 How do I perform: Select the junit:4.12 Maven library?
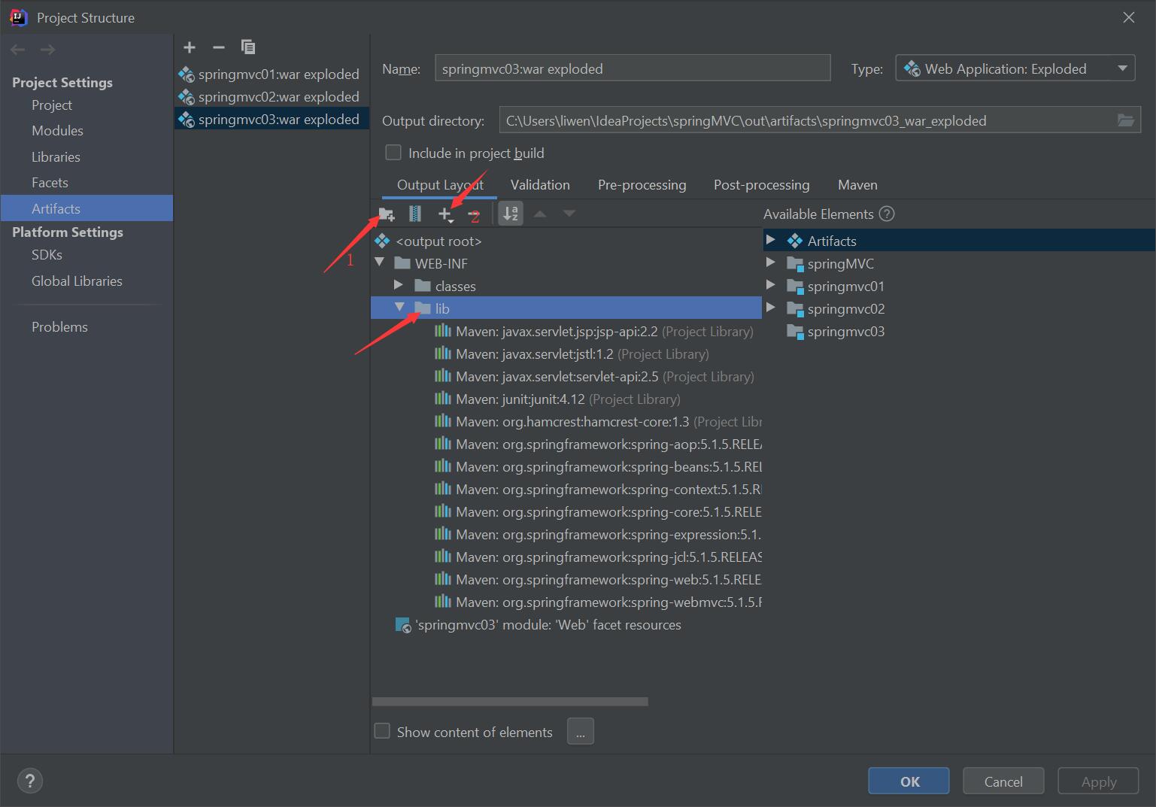point(557,399)
